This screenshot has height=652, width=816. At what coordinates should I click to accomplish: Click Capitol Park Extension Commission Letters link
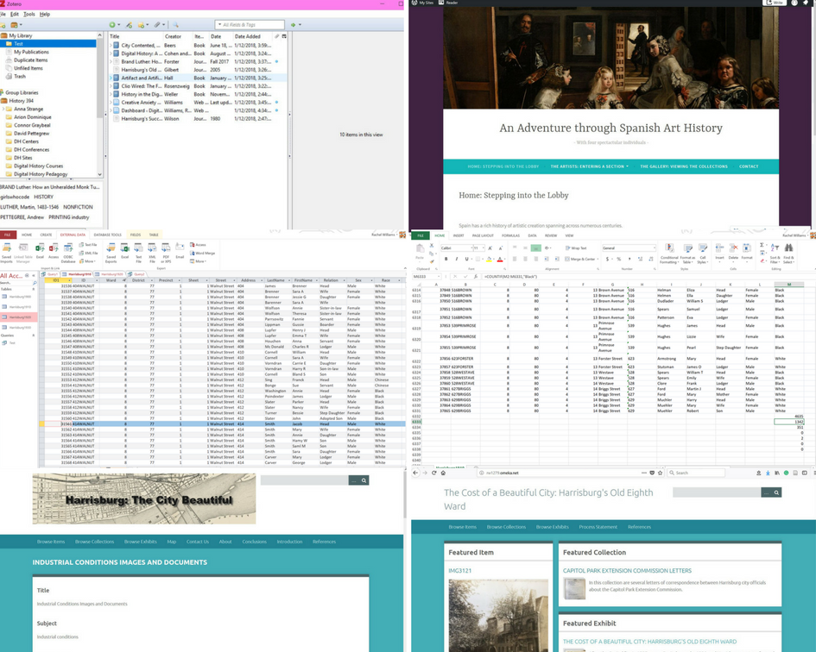click(x=627, y=570)
